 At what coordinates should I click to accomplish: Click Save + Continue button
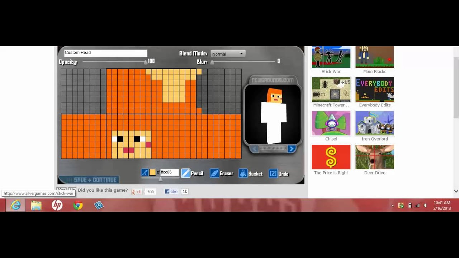[x=89, y=180]
